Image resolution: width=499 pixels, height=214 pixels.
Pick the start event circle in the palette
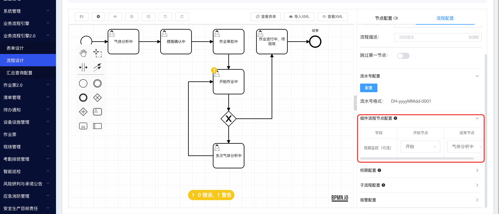tap(83, 83)
